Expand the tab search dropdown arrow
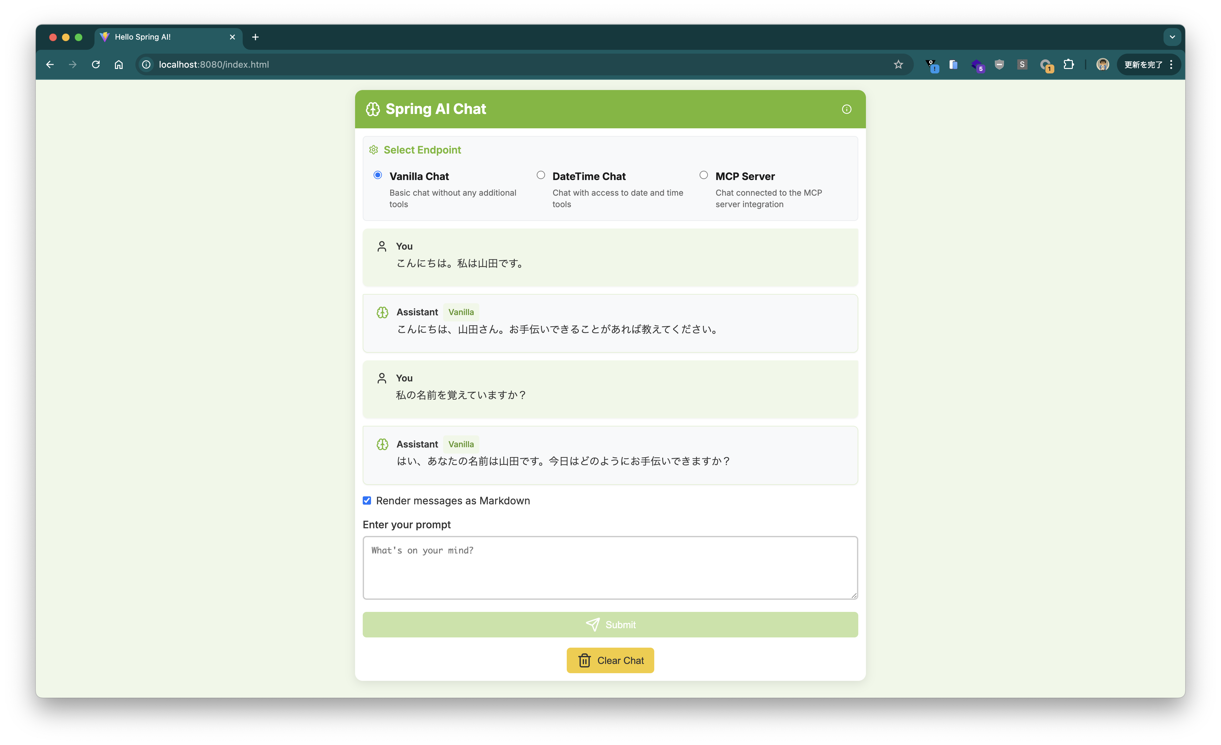The image size is (1221, 745). [x=1172, y=37]
